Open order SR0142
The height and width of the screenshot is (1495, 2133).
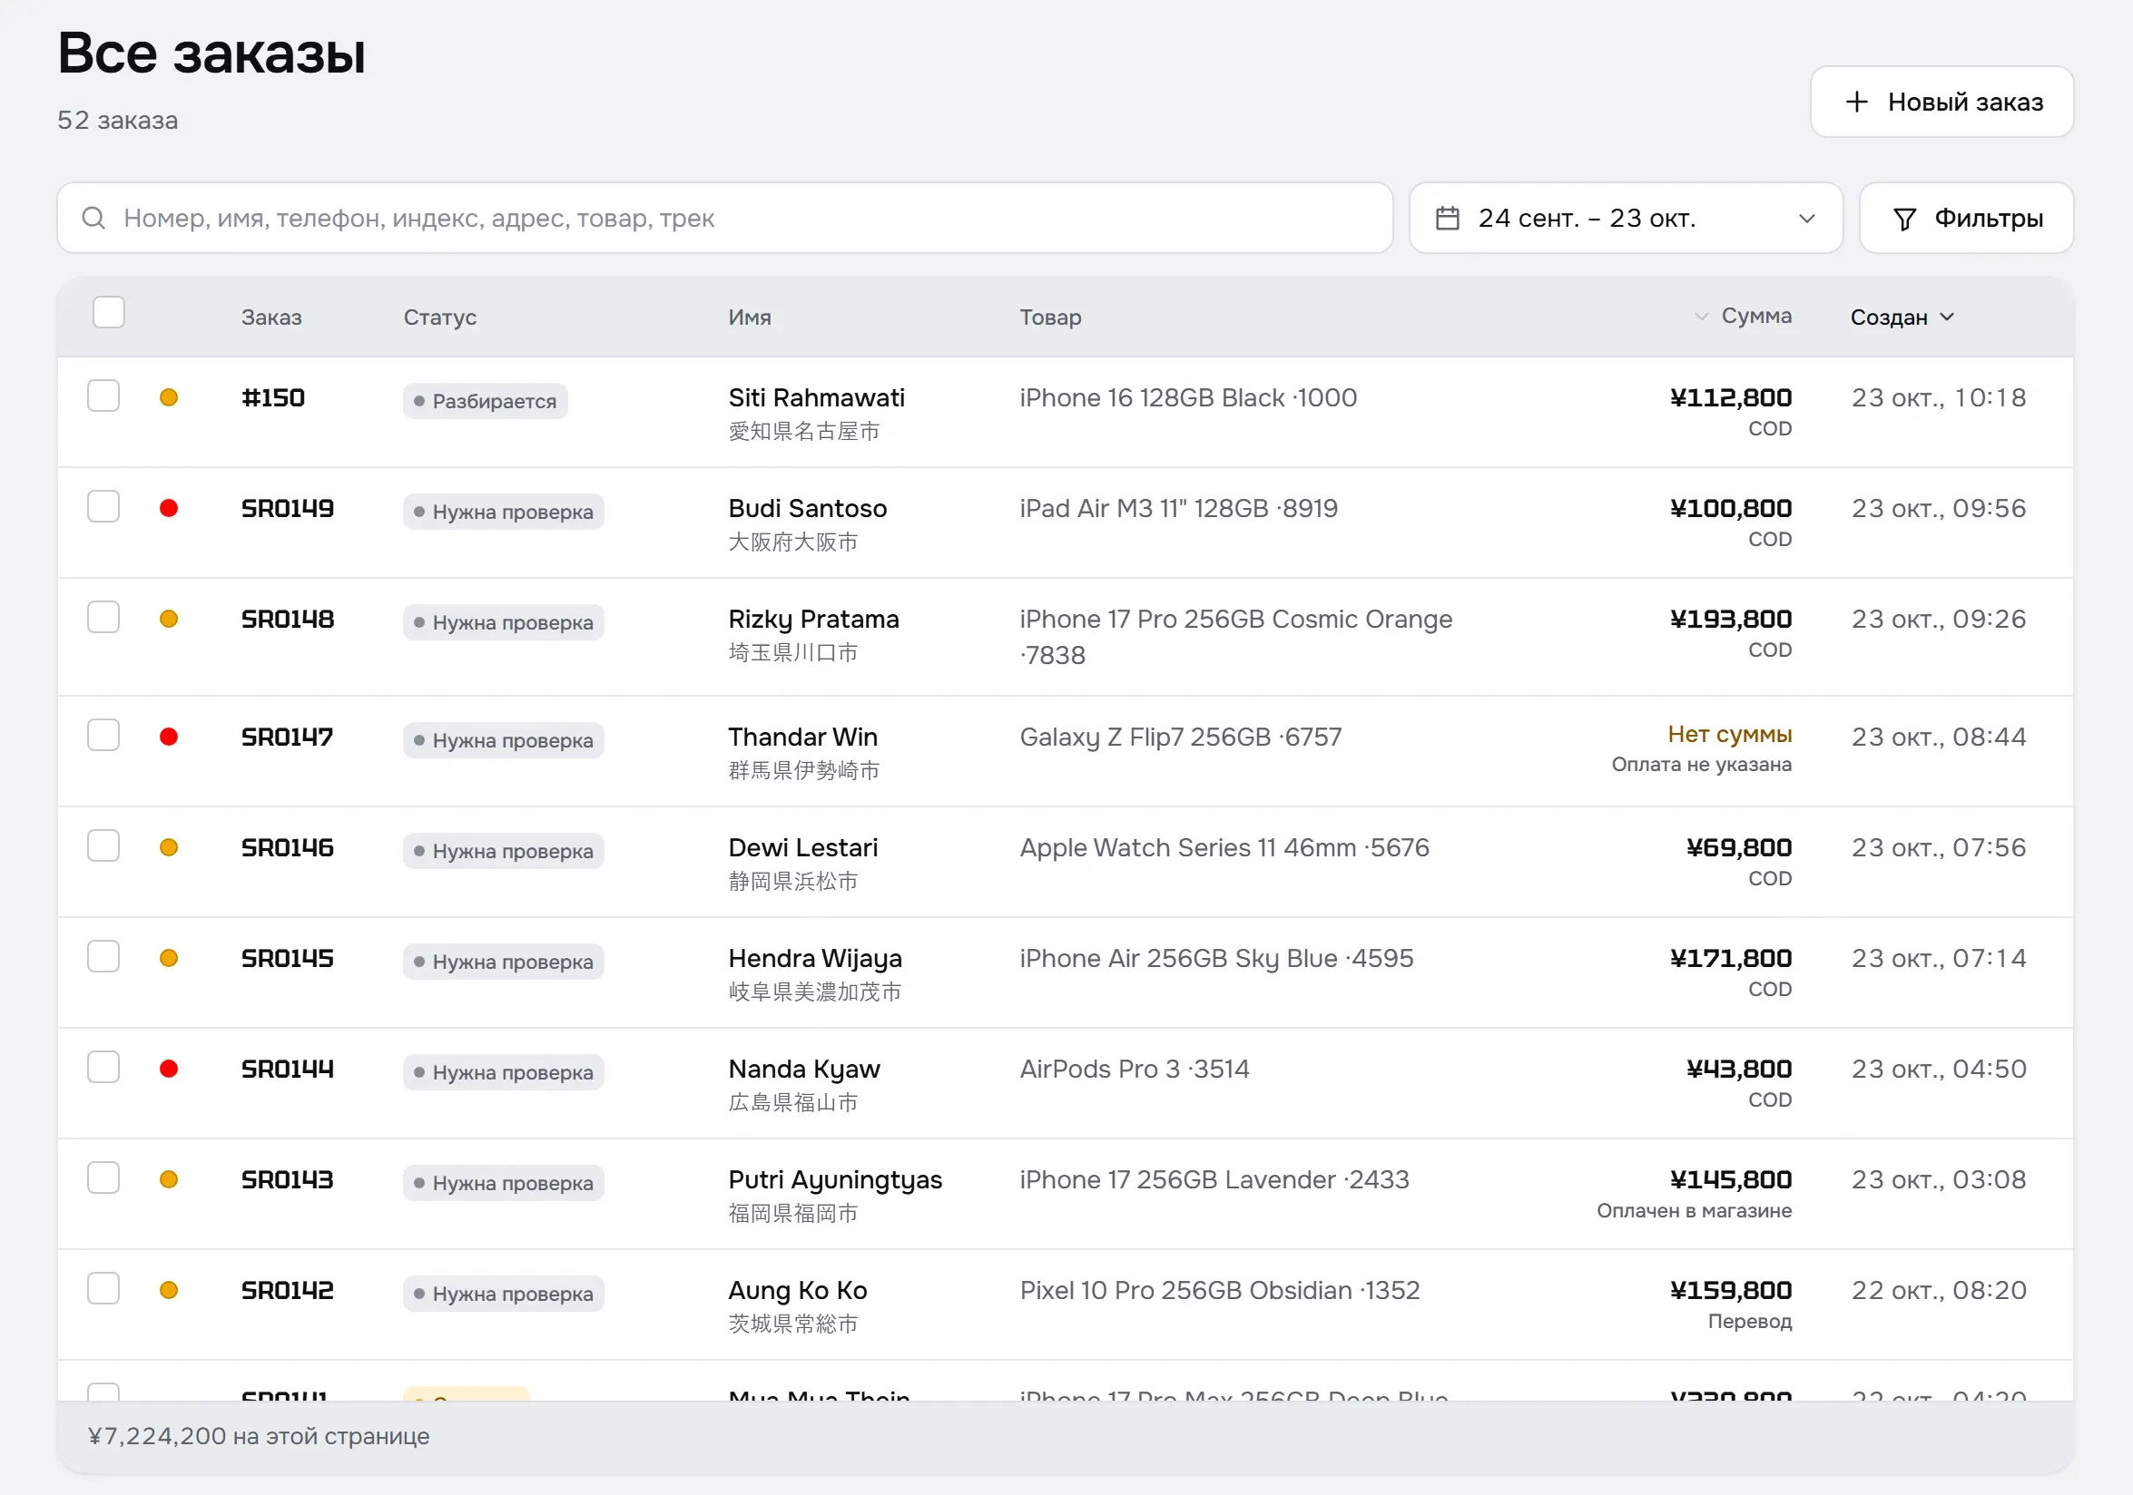[287, 1291]
